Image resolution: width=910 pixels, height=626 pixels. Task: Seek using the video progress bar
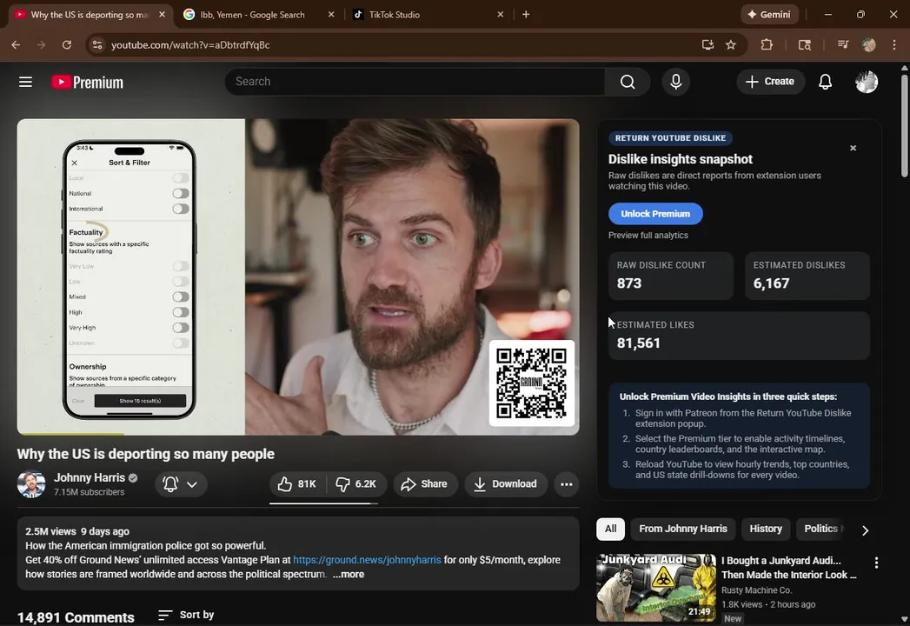pos(298,434)
